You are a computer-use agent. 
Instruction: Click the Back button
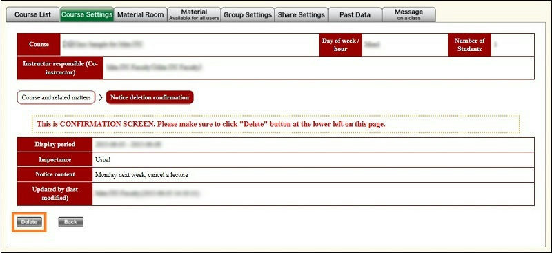[71, 222]
